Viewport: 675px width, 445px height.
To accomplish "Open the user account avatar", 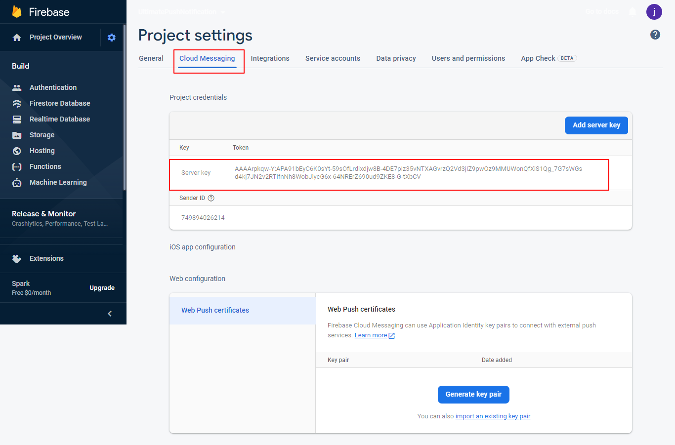I will 654,12.
